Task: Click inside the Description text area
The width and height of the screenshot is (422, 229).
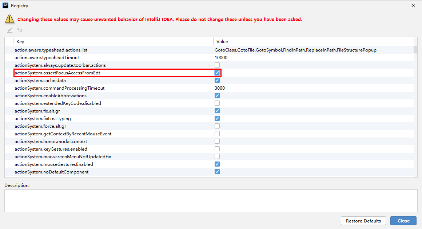Action: click(211, 201)
